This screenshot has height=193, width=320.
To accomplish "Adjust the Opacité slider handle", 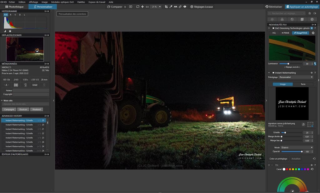I will coord(302,152).
